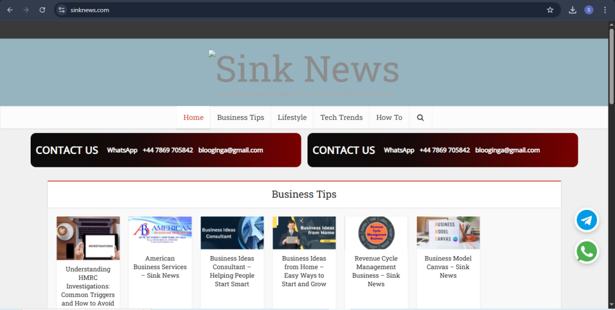Click the HMRC investigations tablet thumbnail
Screen dimensions: 615x310
[88, 239]
